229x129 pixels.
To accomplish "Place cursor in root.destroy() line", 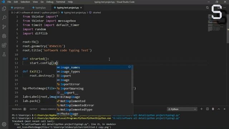I will 42,76.
